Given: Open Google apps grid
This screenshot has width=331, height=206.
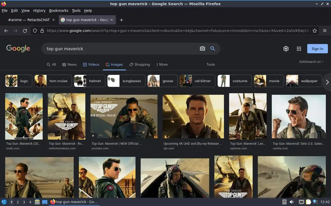Looking at the screenshot, I should [x=299, y=49].
